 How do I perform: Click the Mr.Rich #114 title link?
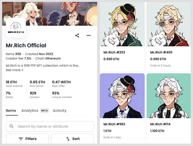(160, 124)
